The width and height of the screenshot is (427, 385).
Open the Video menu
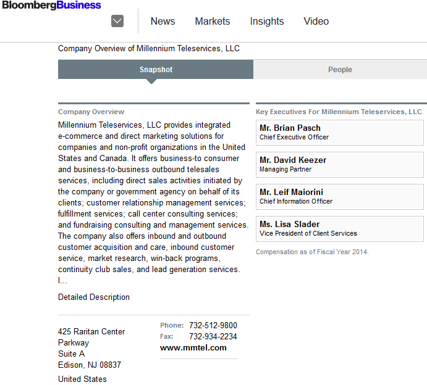click(316, 21)
